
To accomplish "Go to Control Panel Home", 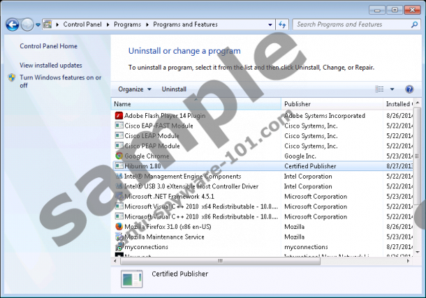I will 48,46.
